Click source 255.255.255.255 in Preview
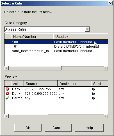The width and height of the screenshot is (114, 136). [x=38, y=89]
